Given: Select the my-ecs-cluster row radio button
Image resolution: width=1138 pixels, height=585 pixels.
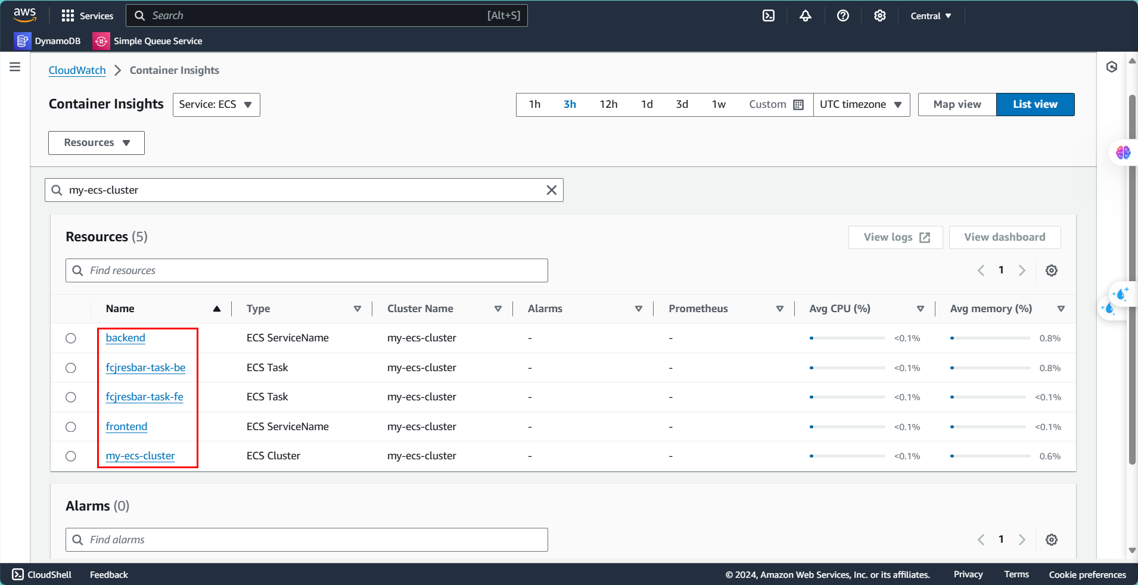Looking at the screenshot, I should (x=71, y=456).
